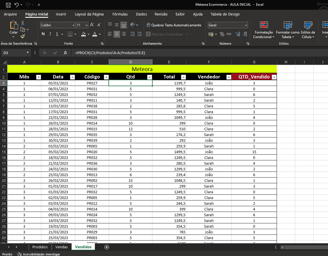This screenshot has width=328, height=256.
Task: Open the Mês column filter
Action: pyautogui.click(x=38, y=77)
